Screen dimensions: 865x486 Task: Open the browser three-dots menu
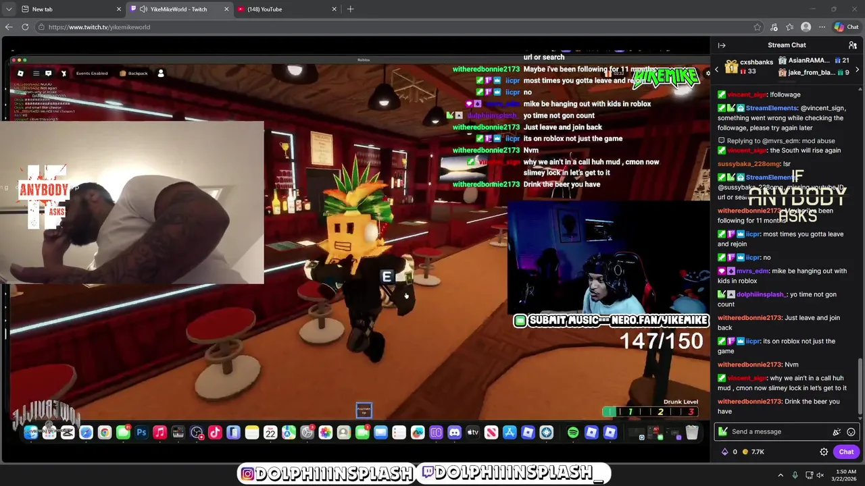(x=822, y=27)
